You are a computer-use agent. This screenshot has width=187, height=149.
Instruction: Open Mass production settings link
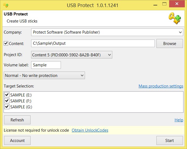pos(161,86)
